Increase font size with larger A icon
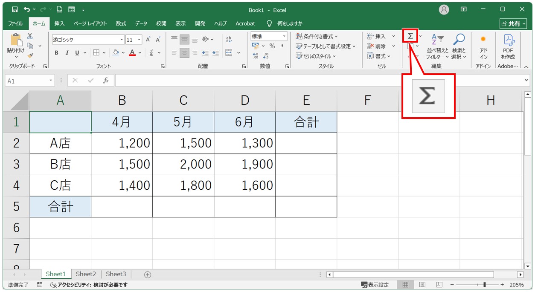The width and height of the screenshot is (535, 292). [x=148, y=40]
